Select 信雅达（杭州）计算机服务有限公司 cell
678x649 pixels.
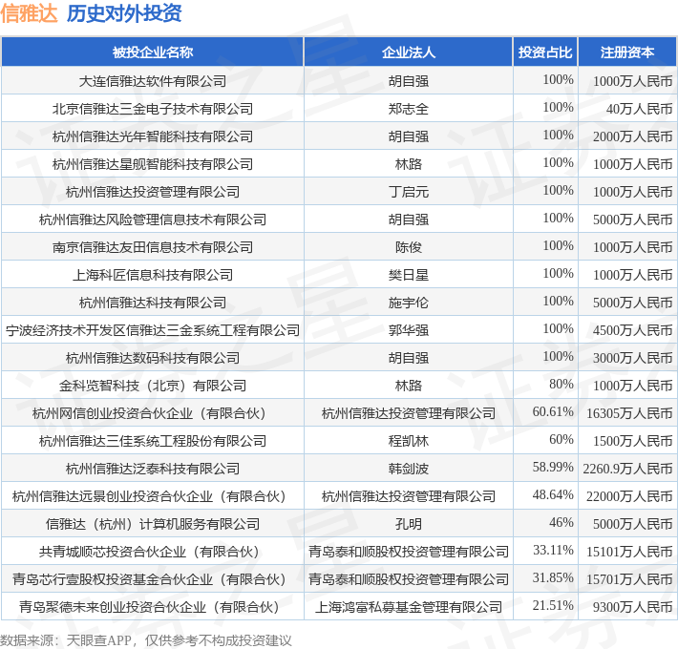click(x=152, y=524)
